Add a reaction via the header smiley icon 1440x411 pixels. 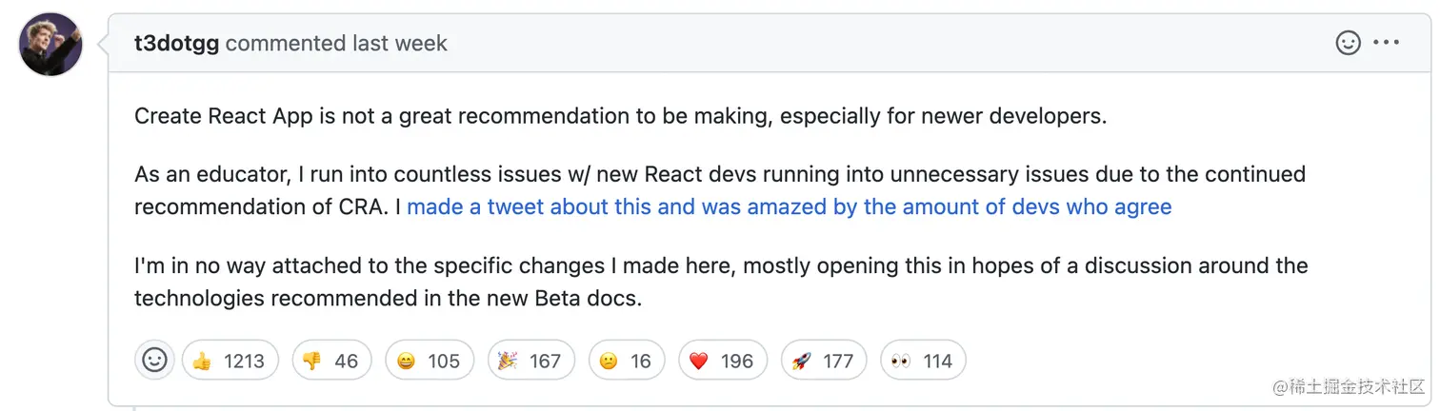click(1349, 43)
